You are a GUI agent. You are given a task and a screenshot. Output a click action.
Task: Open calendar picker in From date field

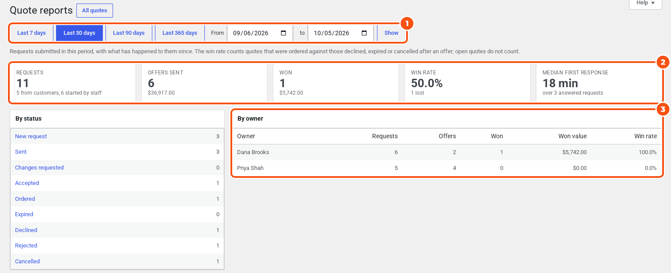283,33
